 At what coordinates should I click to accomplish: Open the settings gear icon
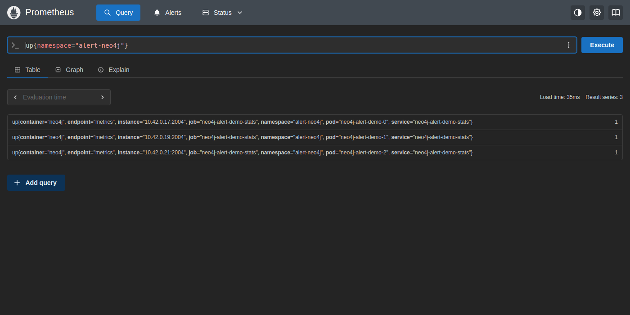[597, 13]
